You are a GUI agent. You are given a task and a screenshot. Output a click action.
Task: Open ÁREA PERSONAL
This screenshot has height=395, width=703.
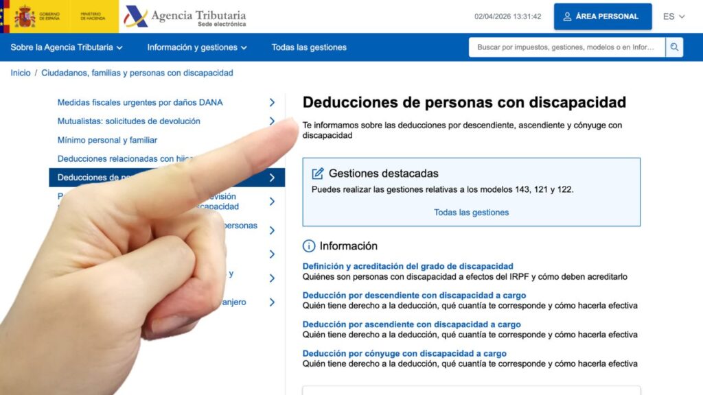603,16
